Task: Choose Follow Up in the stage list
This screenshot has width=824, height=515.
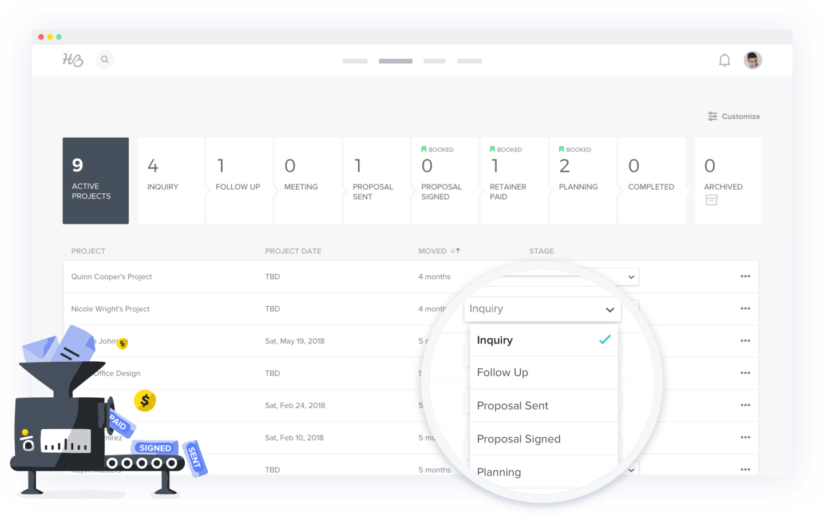Action: (544, 373)
